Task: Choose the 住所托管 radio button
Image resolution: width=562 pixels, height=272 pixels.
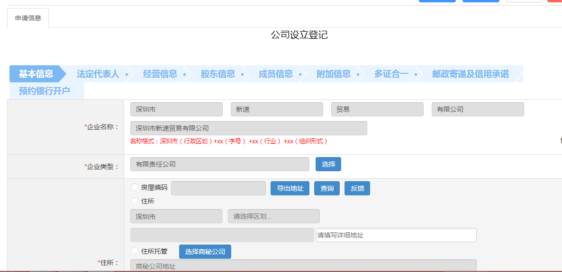Action: (135, 251)
